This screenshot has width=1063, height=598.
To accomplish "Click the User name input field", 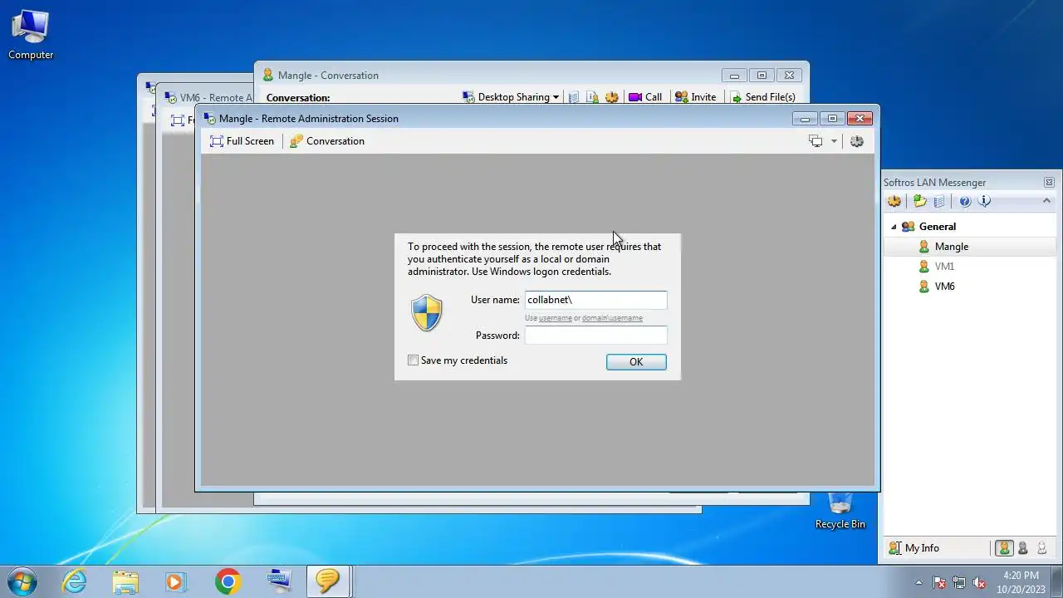I will click(x=595, y=300).
